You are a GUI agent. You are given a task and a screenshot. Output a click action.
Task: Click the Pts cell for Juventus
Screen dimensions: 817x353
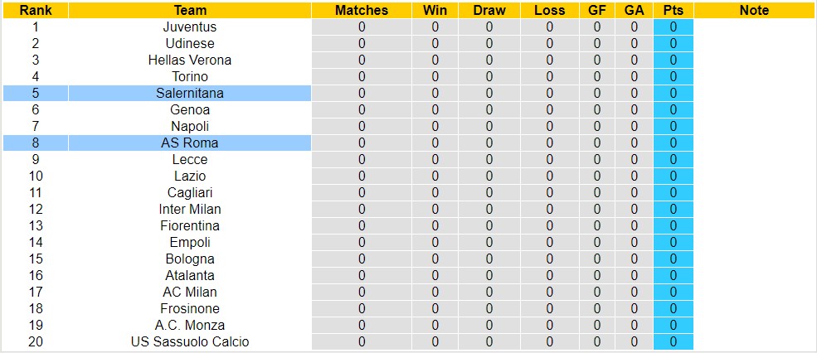[x=673, y=27]
